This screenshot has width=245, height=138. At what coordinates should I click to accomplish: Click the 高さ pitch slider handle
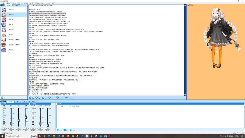click(18, 120)
